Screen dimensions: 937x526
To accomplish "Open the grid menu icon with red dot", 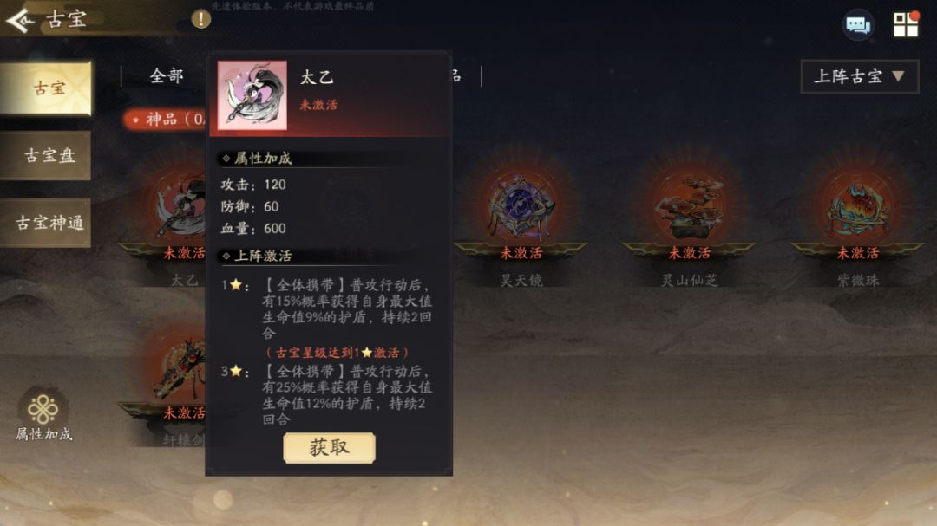I will [x=906, y=24].
